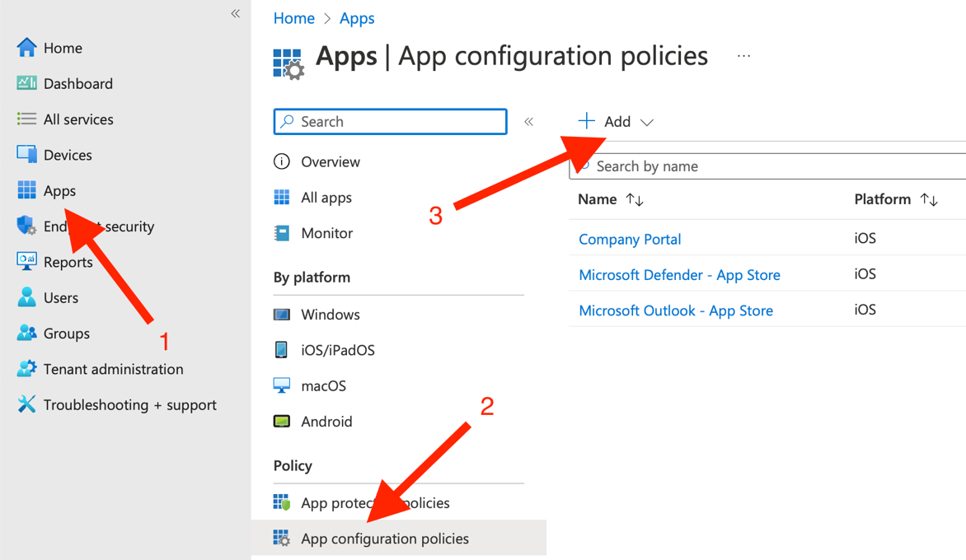Select the macOS display icon

point(282,386)
